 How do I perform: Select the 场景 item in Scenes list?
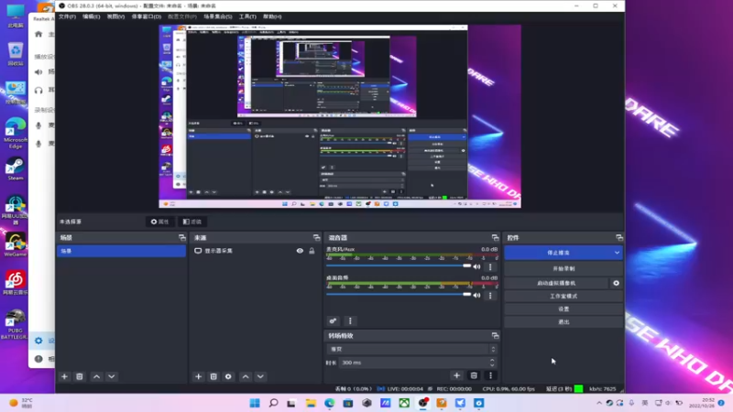122,251
